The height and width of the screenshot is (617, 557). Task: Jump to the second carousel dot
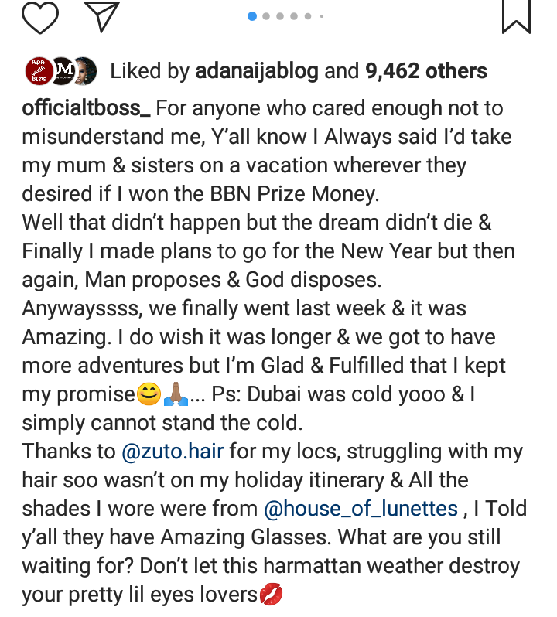coord(267,16)
